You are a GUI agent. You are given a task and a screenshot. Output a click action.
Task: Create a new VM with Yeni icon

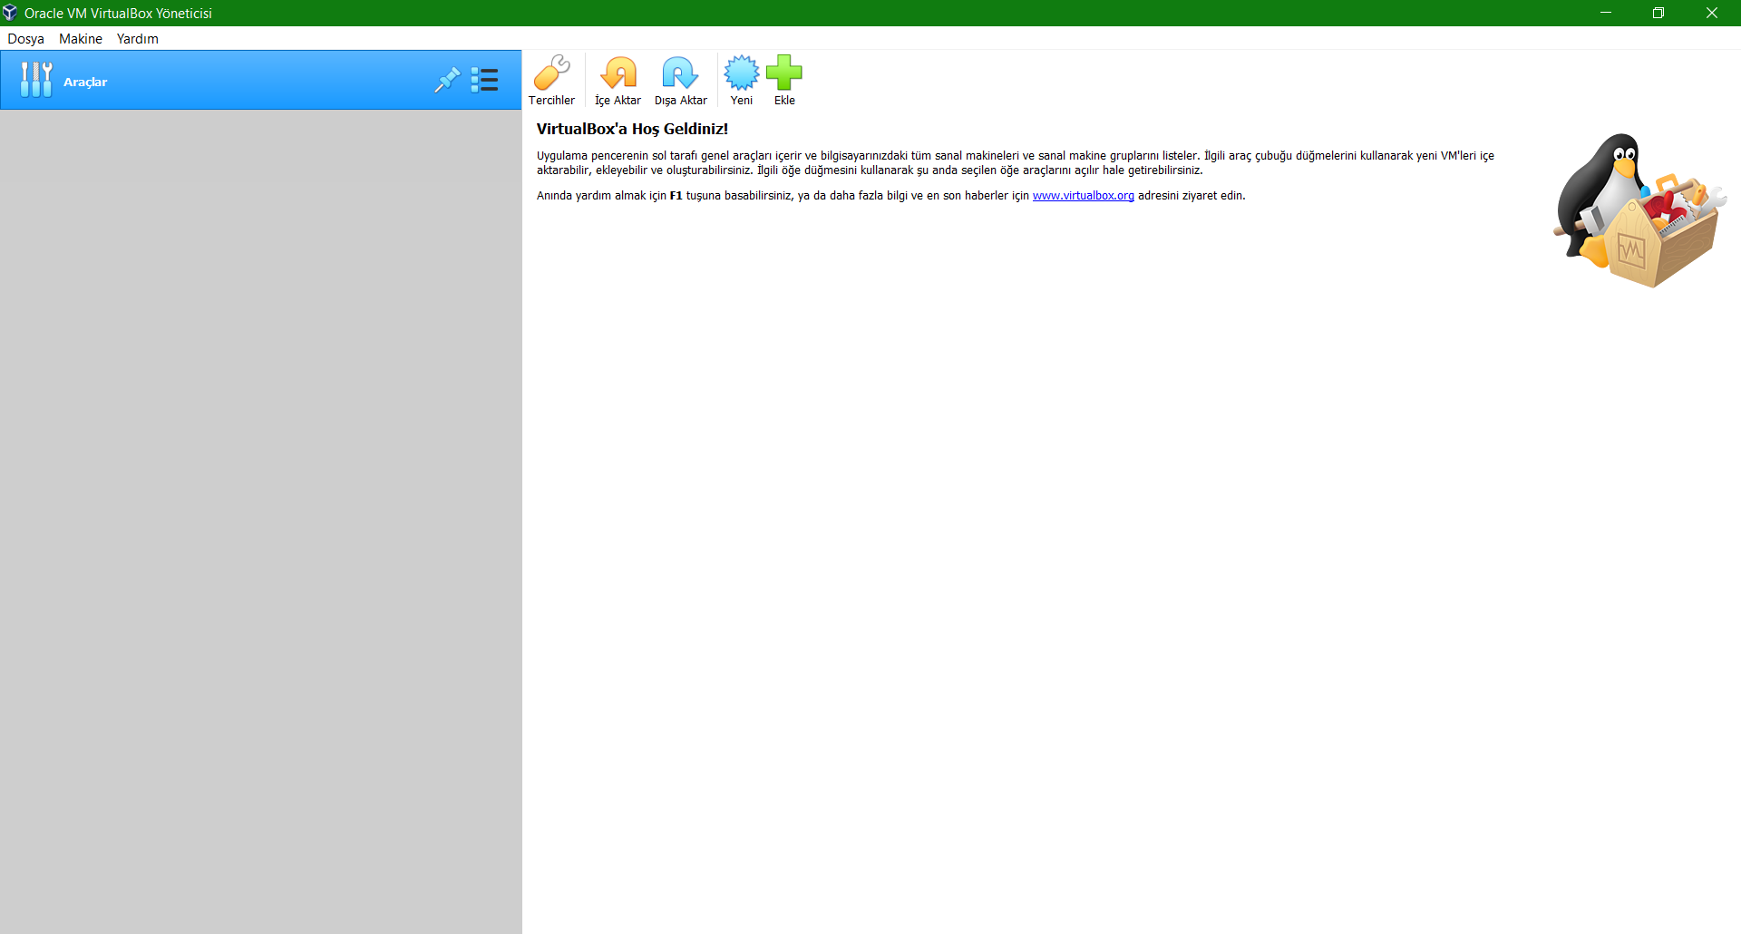tap(741, 74)
